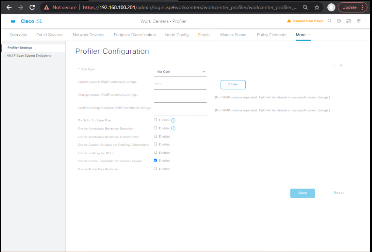This screenshot has height=252, width=372.
Task: Open the ISE settings gear icon
Action: [359, 21]
